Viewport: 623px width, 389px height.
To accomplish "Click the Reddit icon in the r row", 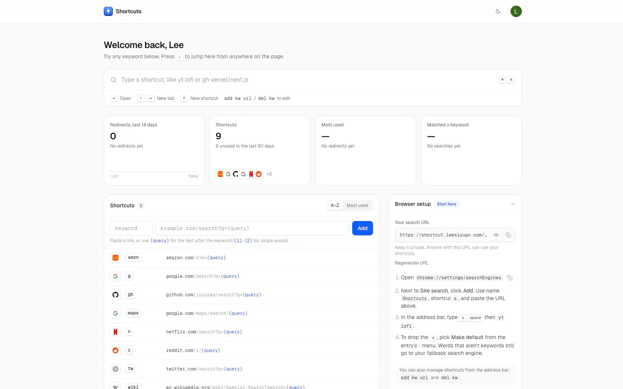I will click(x=116, y=350).
